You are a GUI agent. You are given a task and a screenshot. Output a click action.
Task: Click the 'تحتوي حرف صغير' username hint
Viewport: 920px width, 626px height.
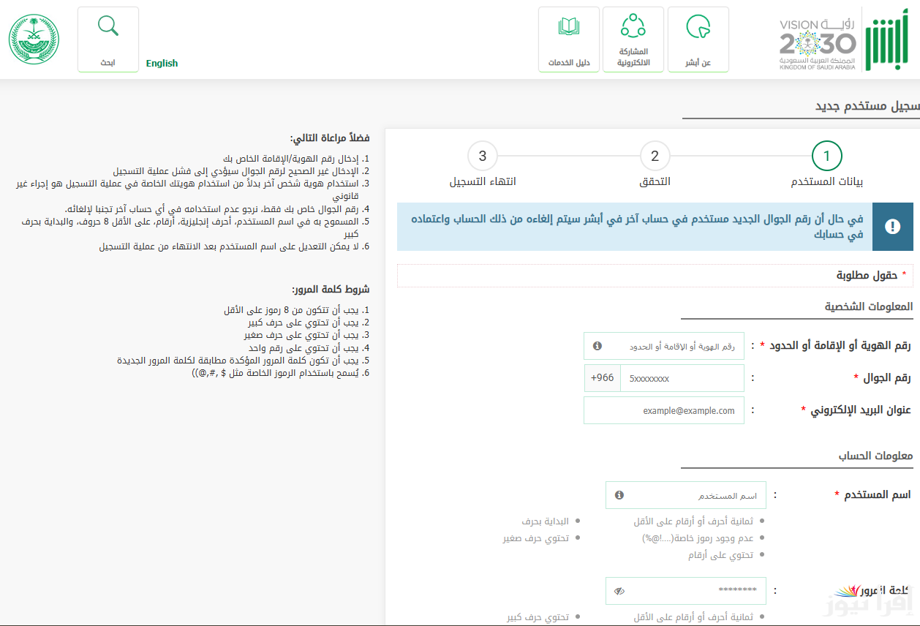coord(536,538)
